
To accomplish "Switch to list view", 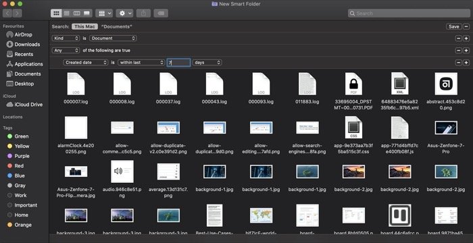I will 67,13.
